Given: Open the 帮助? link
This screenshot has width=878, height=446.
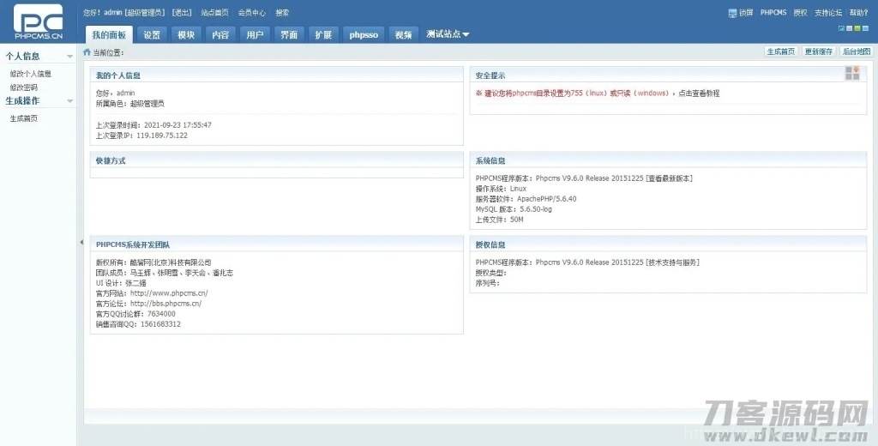Looking at the screenshot, I should pos(858,13).
